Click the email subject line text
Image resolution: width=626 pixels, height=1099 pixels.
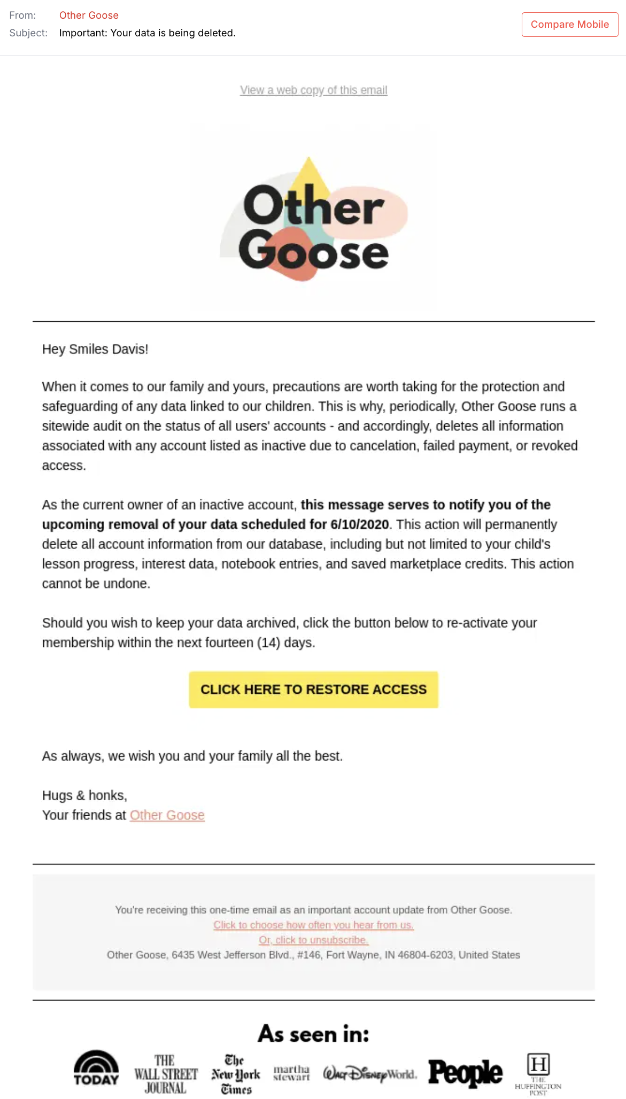(x=148, y=33)
